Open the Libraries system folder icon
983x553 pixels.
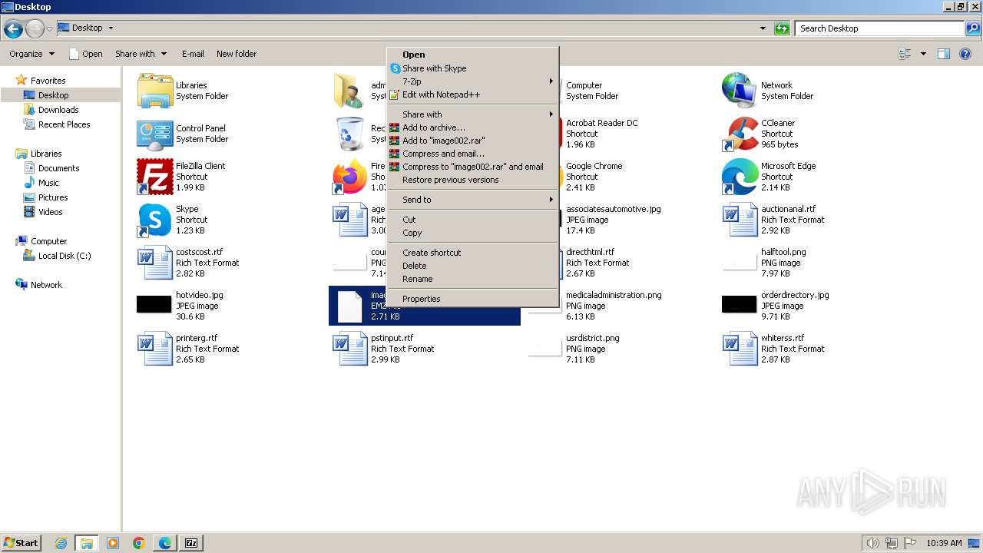tap(155, 91)
